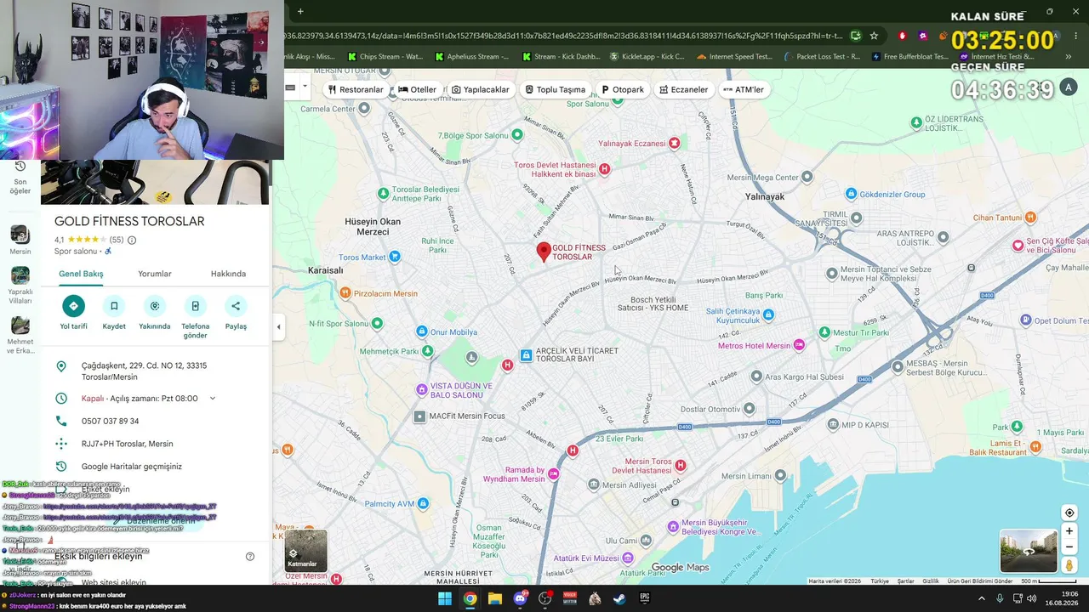Viewport: 1089px width, 612px height.
Task: Filter map by Otopark
Action: tap(623, 89)
